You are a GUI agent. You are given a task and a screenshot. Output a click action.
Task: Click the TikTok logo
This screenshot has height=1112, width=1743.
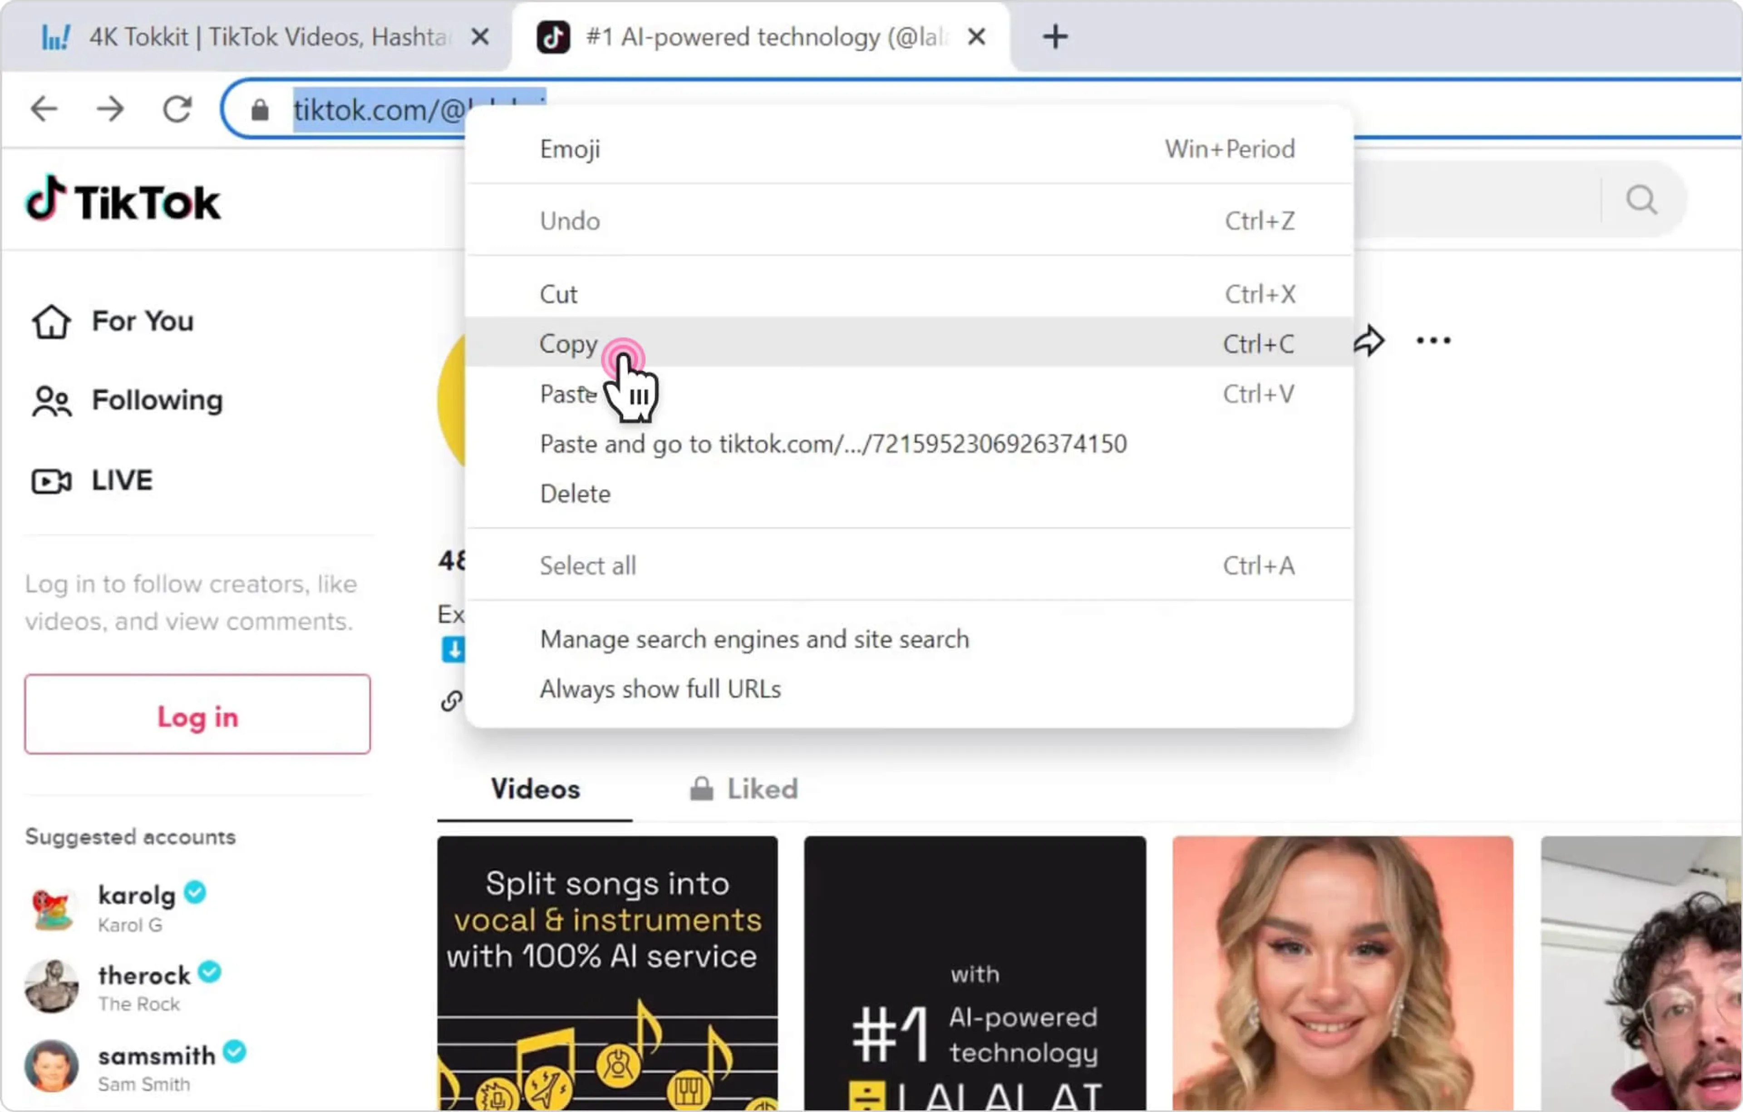(123, 201)
